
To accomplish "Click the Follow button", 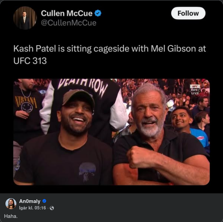I will (188, 13).
